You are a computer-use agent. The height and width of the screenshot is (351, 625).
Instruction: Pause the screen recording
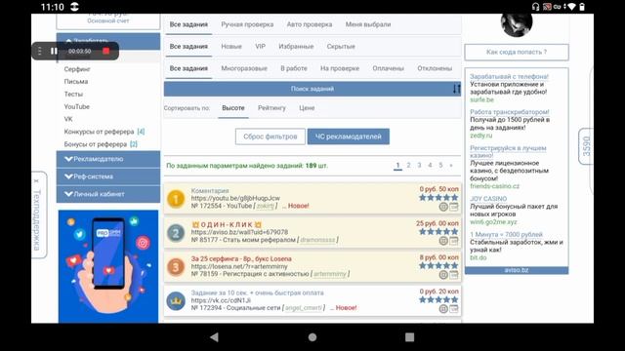click(x=54, y=51)
